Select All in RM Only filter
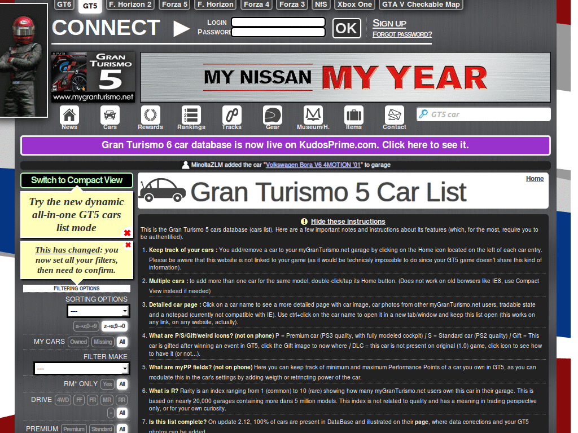This screenshot has height=433, width=578. coord(122,384)
